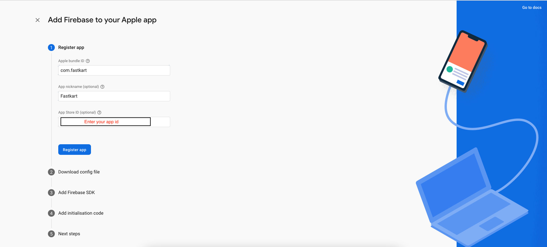Click the step 5 number circle
The height and width of the screenshot is (247, 547).
pos(51,234)
